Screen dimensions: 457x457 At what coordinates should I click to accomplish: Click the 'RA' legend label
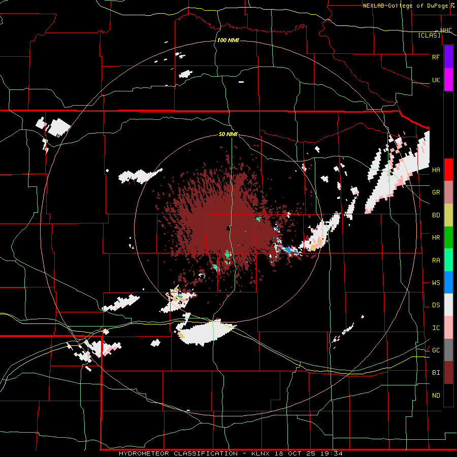[x=436, y=260]
